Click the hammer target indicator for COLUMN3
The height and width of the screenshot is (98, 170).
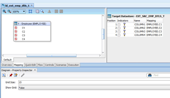coord(125,31)
